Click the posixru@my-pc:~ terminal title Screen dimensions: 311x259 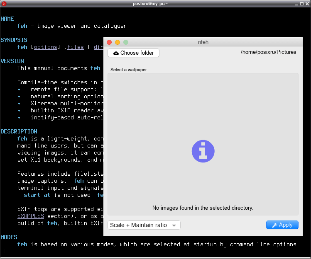click(x=150, y=4)
